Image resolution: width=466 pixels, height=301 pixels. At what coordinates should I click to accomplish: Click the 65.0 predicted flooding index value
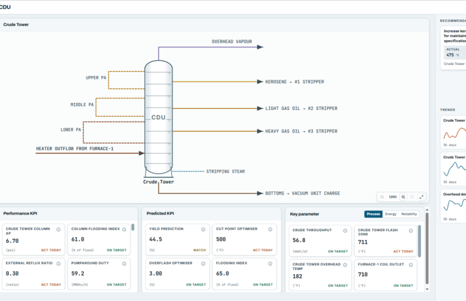[x=222, y=274]
